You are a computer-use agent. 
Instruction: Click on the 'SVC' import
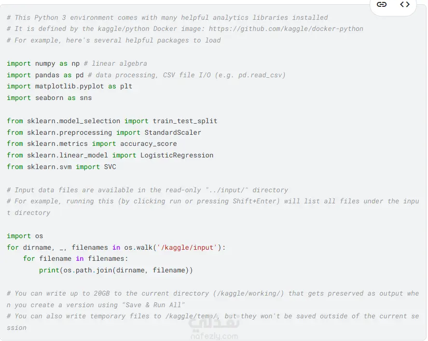[x=110, y=167]
